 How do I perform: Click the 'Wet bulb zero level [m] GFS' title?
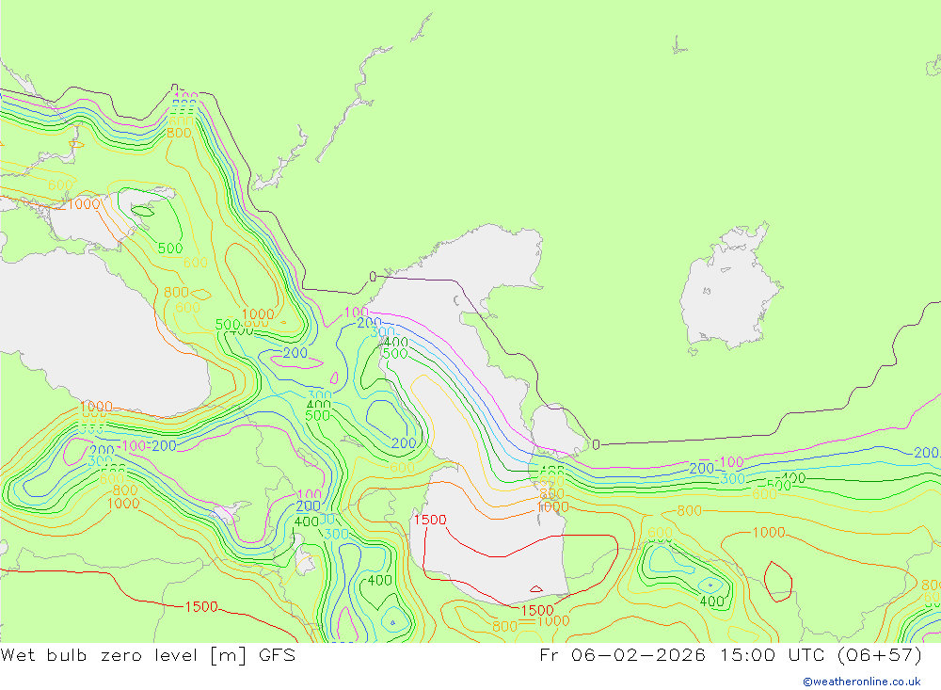tap(148, 654)
